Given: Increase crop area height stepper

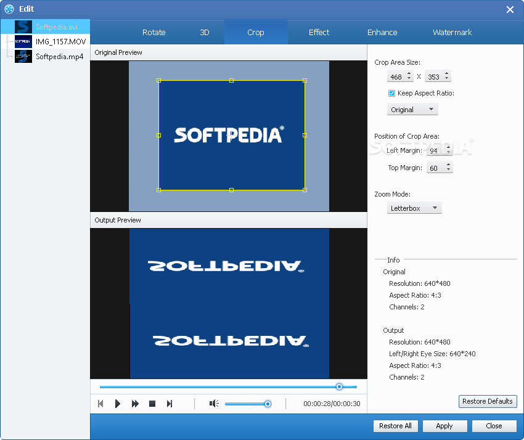Looking at the screenshot, I should (447, 74).
